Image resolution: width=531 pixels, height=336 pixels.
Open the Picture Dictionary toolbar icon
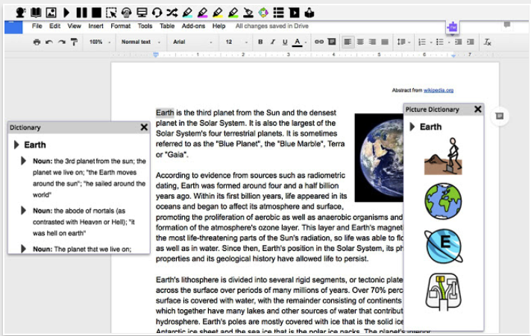coord(51,12)
